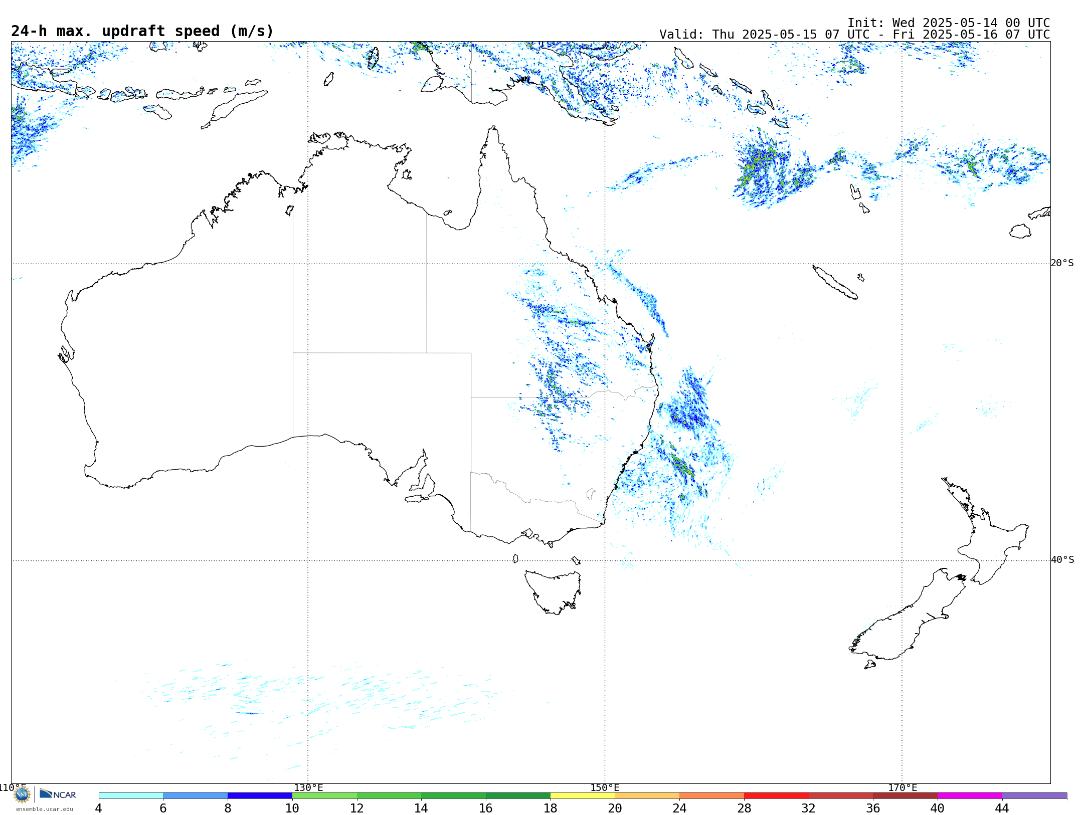Screen dimensions: 1083x815
Task: Click the plot title '24-h max. updraft speed (m/s)'
Action: pos(142,31)
